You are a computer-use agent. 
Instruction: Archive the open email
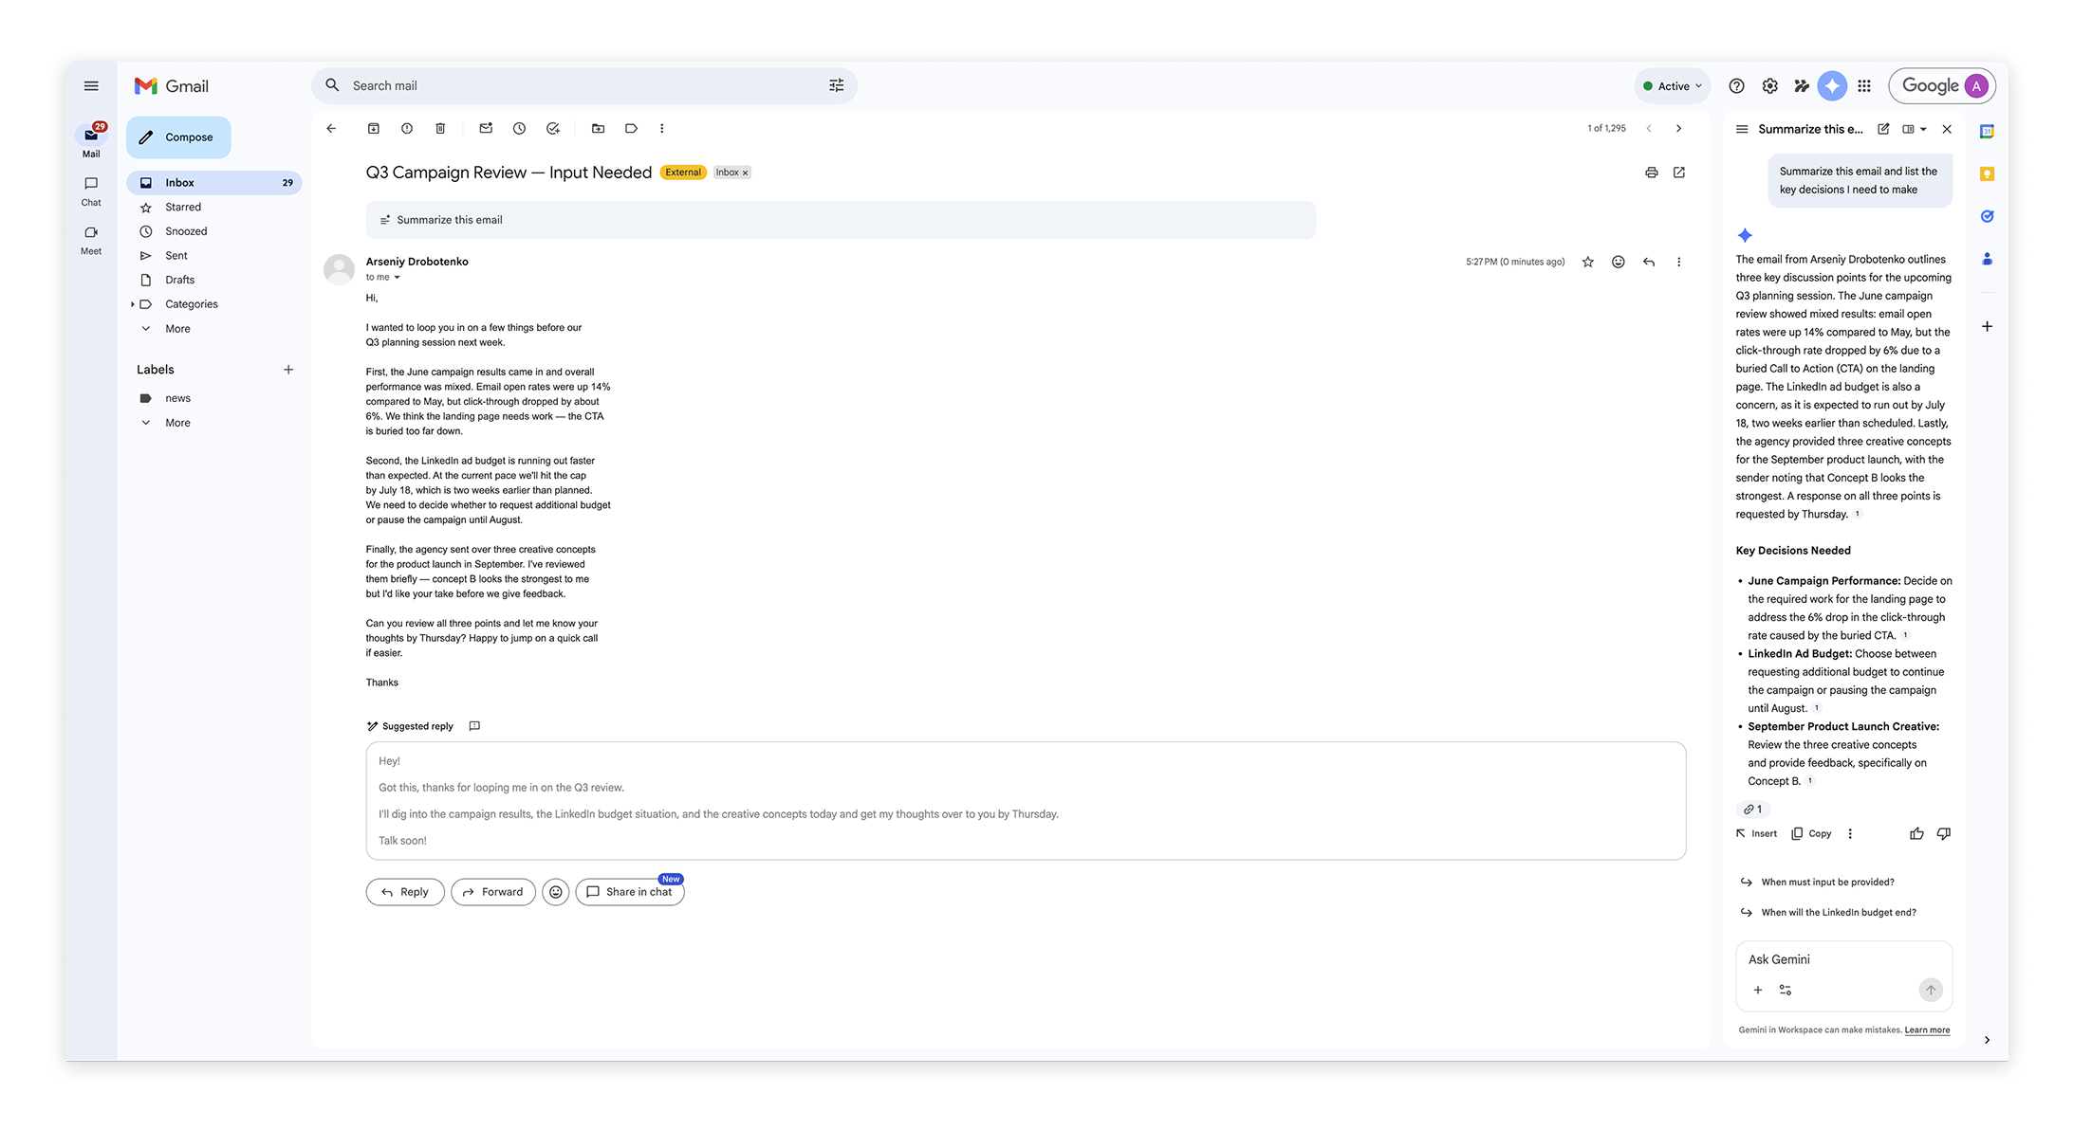[374, 128]
